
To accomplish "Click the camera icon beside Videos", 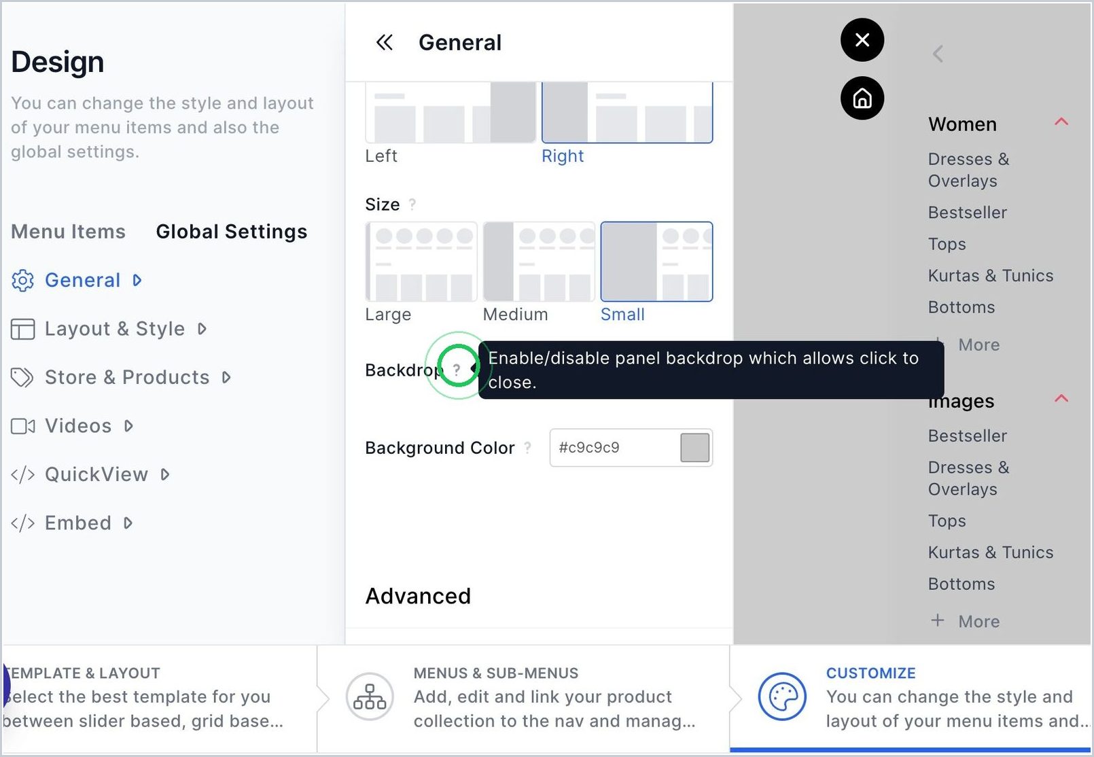I will pyautogui.click(x=22, y=426).
